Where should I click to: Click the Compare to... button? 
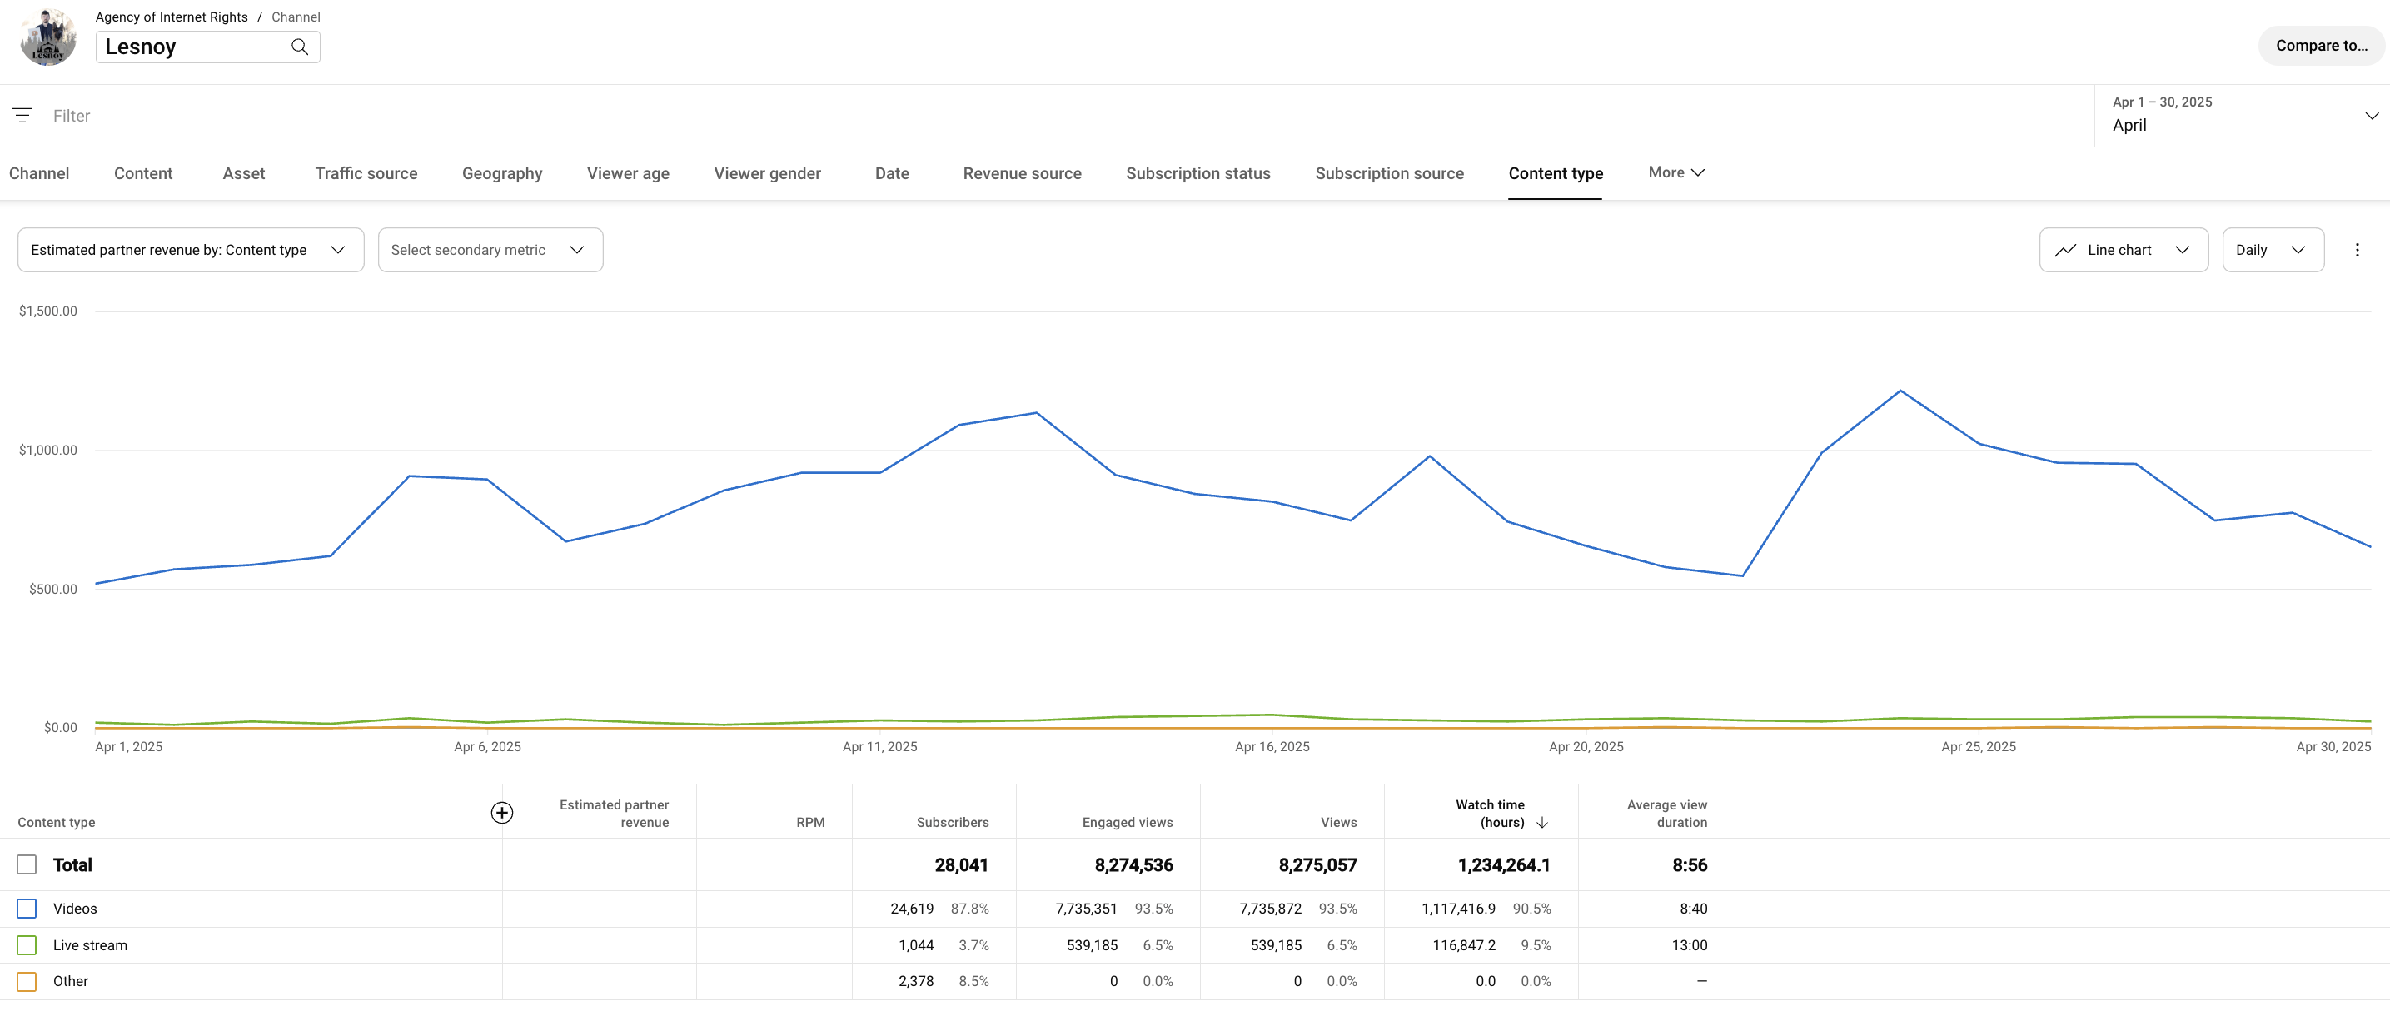2320,46
